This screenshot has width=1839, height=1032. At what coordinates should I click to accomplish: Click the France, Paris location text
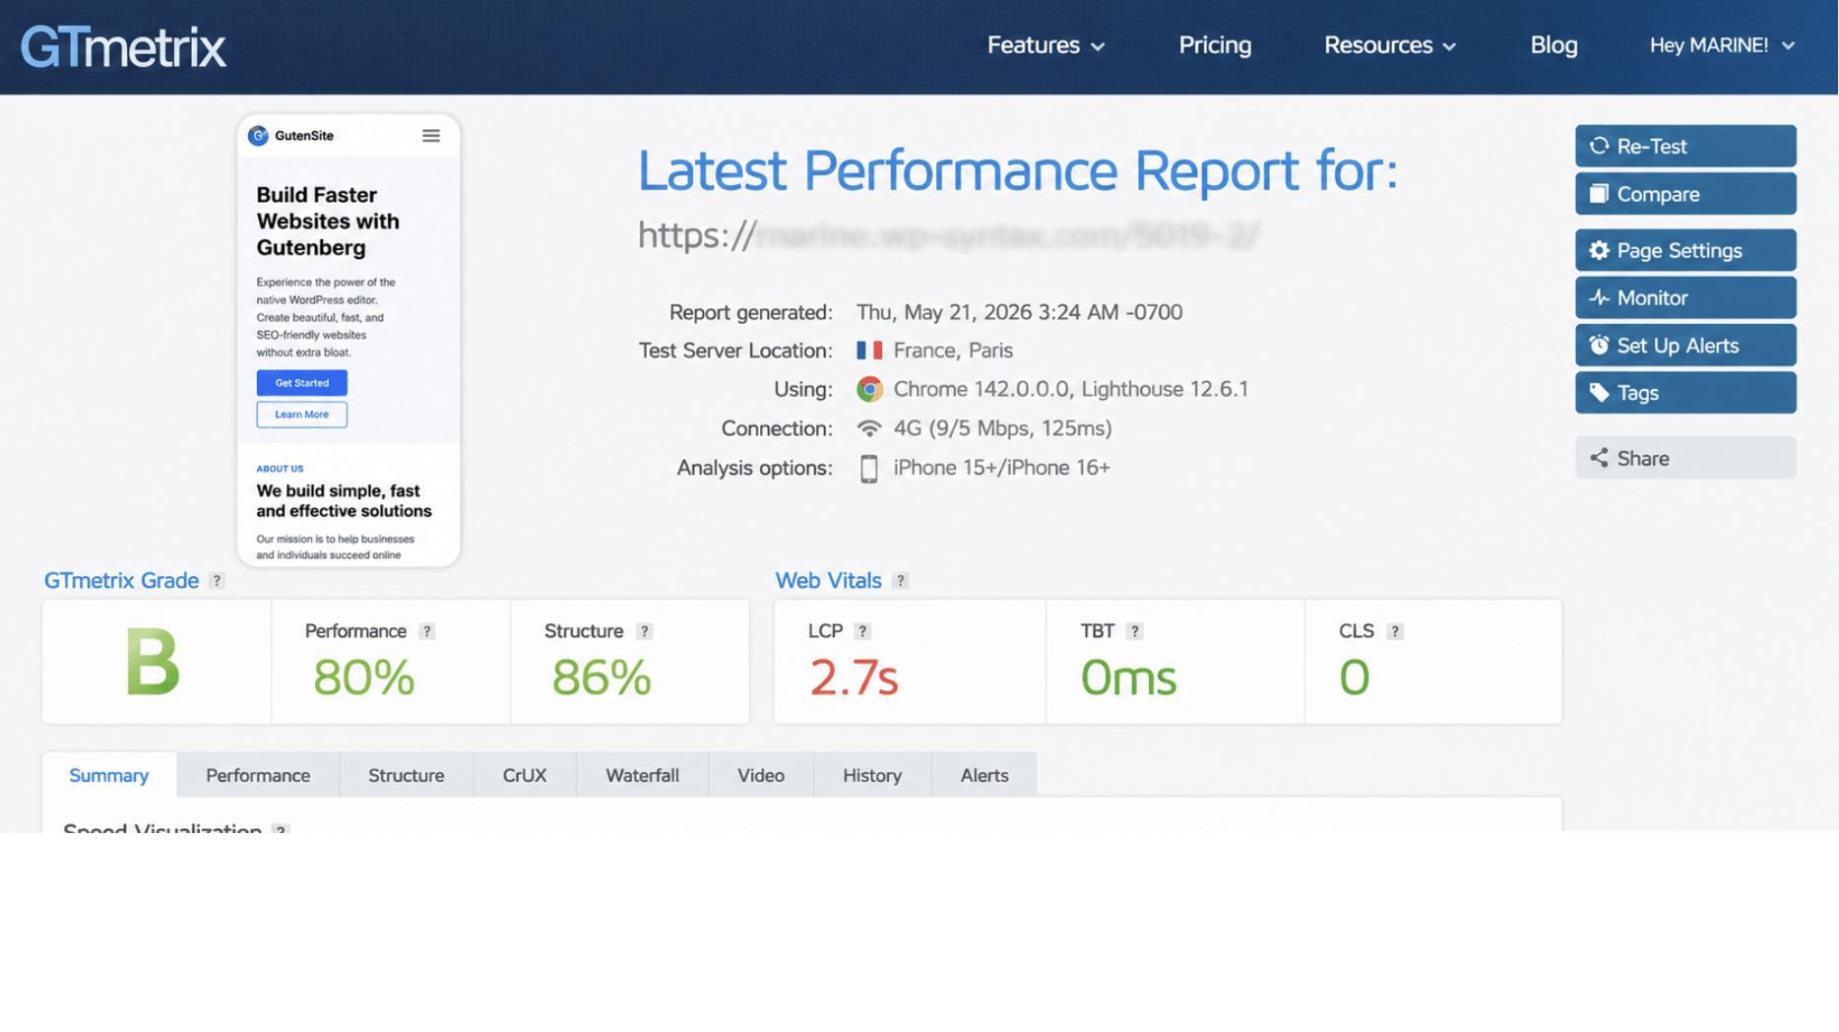coord(953,351)
